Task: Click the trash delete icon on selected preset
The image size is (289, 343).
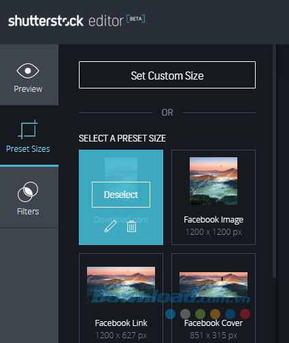Action: (x=131, y=226)
